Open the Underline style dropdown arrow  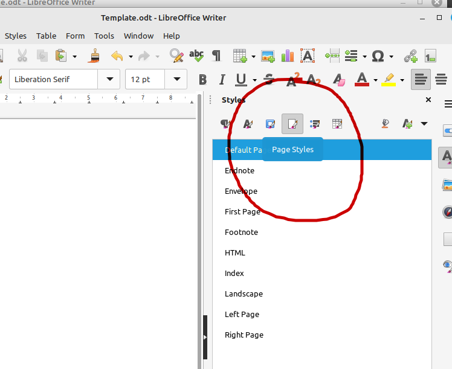pyautogui.click(x=254, y=80)
